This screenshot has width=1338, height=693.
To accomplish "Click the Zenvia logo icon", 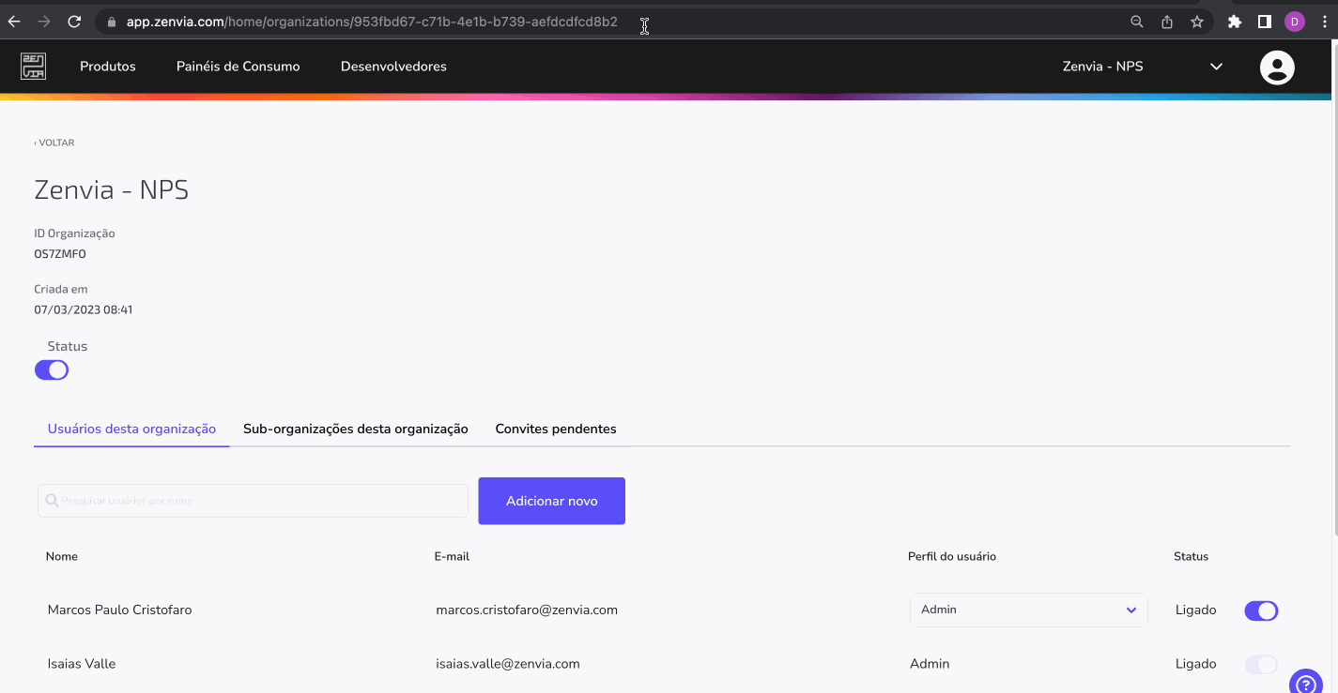I will pyautogui.click(x=34, y=67).
